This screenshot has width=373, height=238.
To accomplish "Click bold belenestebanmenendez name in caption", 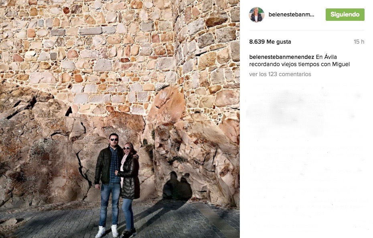I will 282,57.
